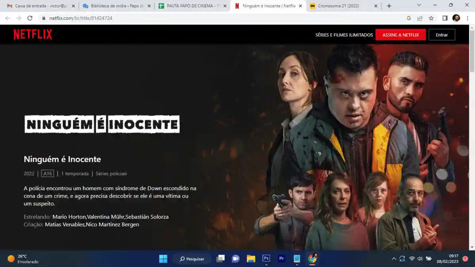Switch to the Biblioteca de mídia tab
Viewport: 475px width, 267px height.
[x=116, y=6]
